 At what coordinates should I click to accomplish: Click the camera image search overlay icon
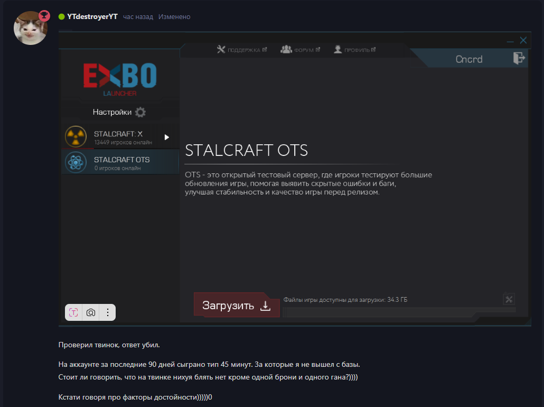tap(90, 312)
